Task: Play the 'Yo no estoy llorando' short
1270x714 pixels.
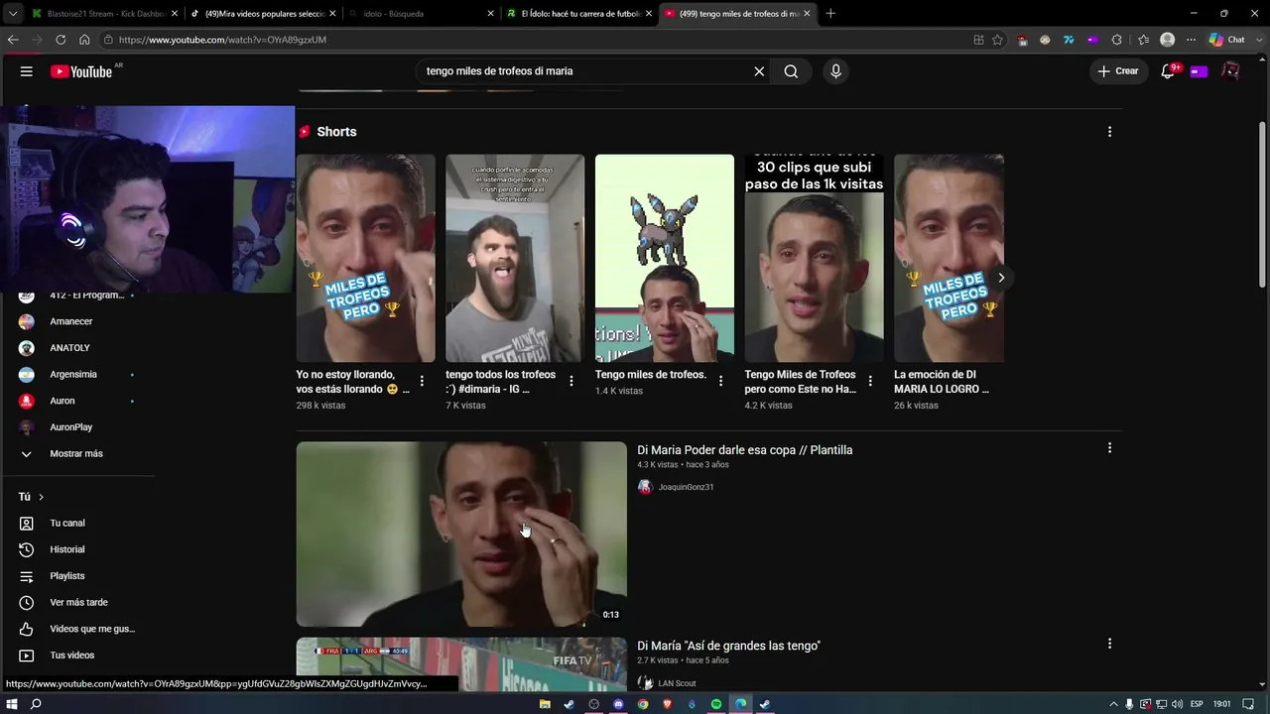Action: tap(365, 258)
